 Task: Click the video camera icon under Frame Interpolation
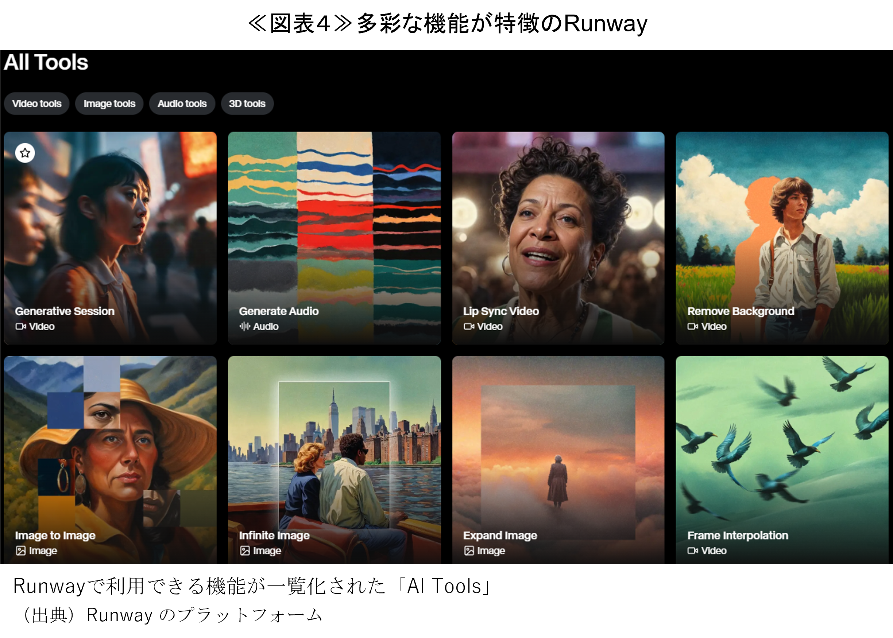tap(693, 551)
